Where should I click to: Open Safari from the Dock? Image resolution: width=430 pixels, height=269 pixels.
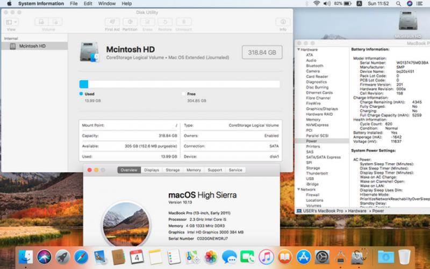pos(81,257)
